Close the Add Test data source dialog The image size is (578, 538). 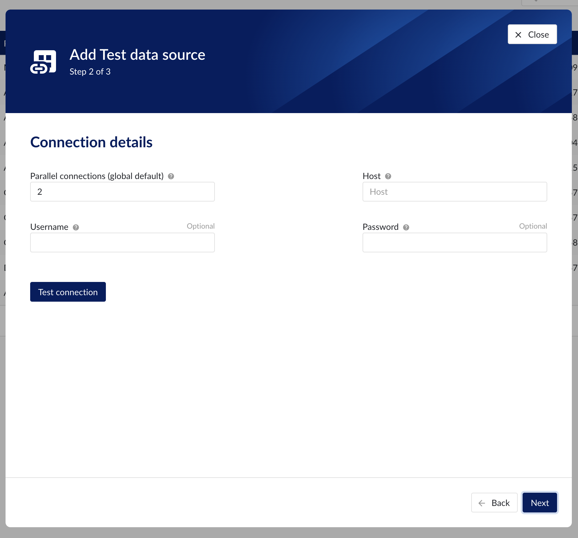point(532,34)
